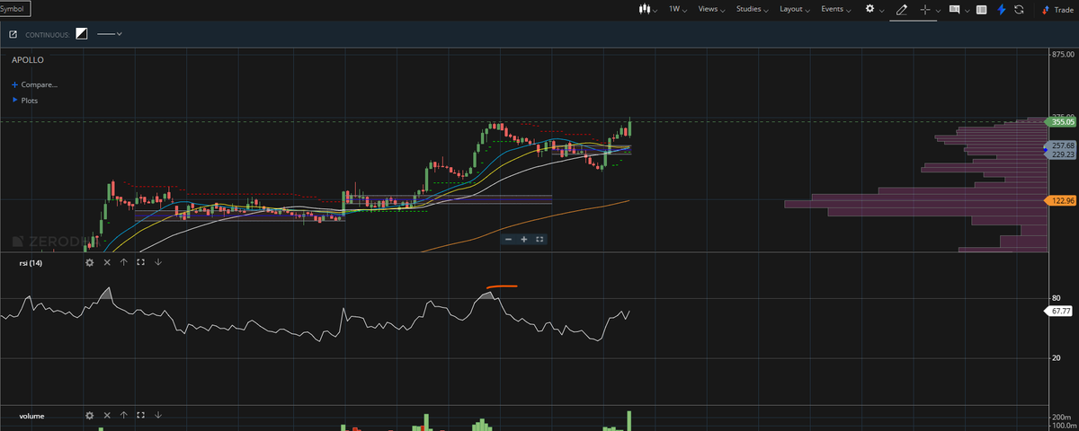
Task: Move the volume panel up
Action: pyautogui.click(x=123, y=416)
